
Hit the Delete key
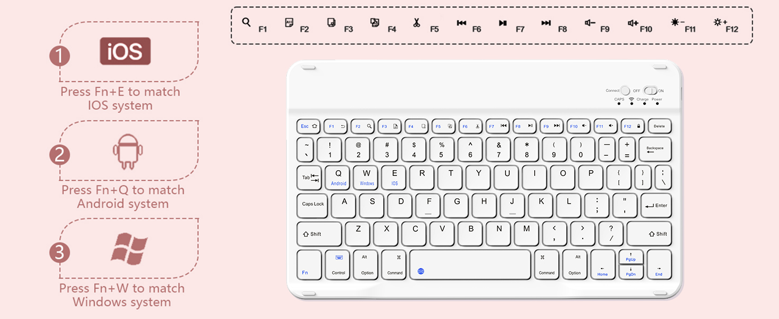[659, 127]
